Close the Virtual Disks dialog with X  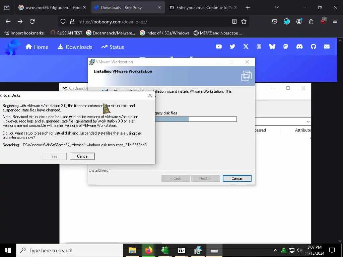(150, 95)
